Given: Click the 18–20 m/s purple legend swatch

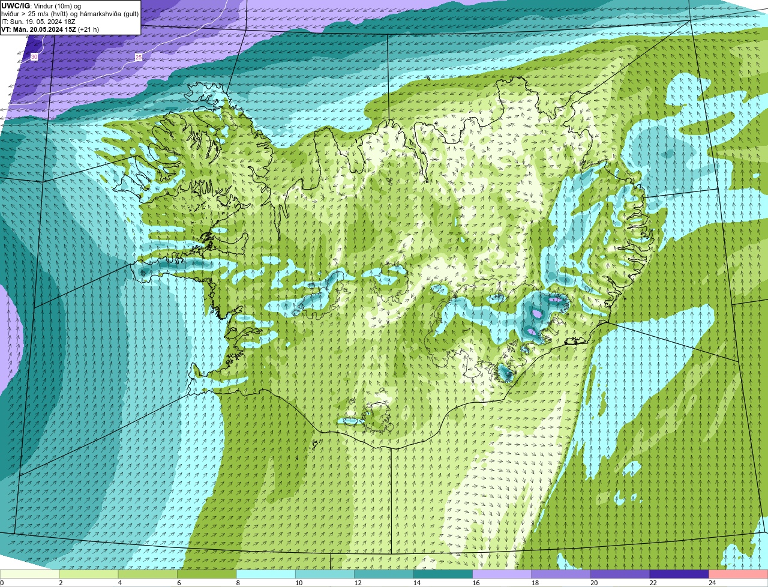Looking at the screenshot, I should coord(562,574).
